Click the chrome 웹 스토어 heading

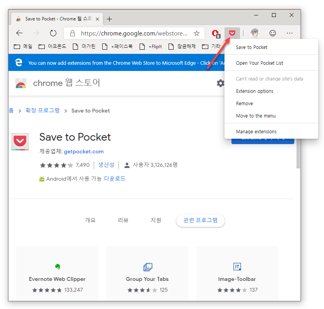[x=66, y=83]
